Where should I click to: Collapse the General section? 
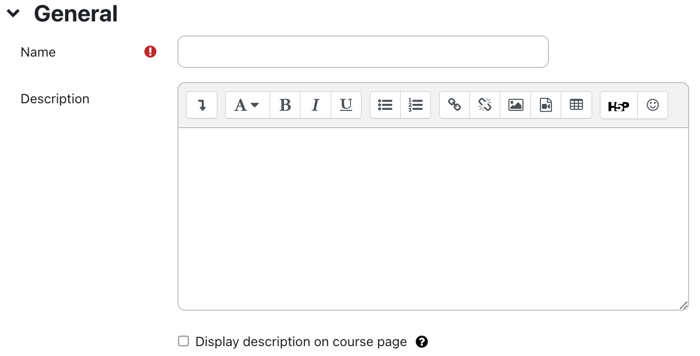13,13
